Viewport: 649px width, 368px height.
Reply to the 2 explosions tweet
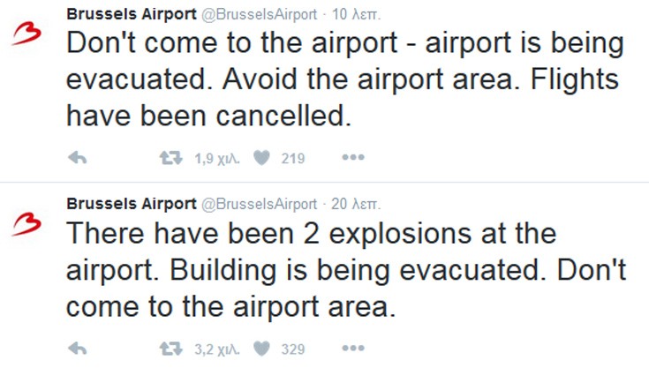[x=78, y=349]
